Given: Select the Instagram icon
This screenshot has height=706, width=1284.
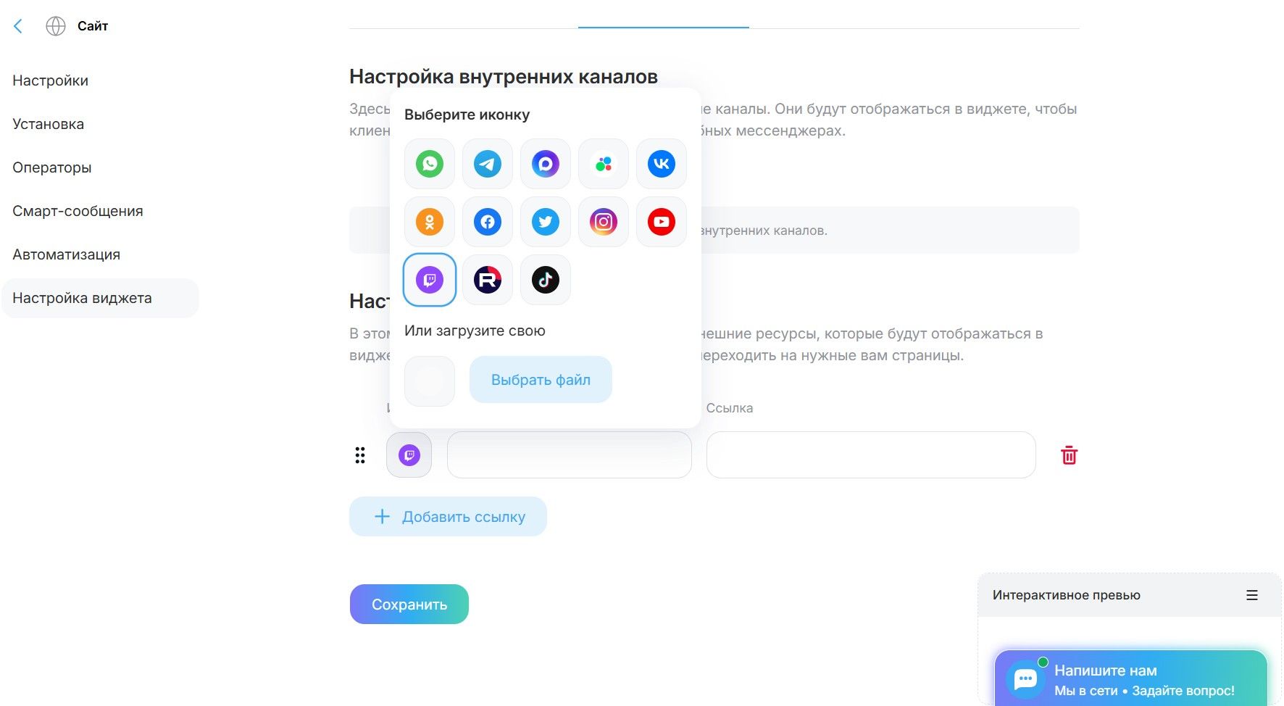Looking at the screenshot, I should pyautogui.click(x=604, y=222).
